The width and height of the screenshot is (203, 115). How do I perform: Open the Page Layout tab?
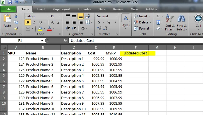[61, 9]
